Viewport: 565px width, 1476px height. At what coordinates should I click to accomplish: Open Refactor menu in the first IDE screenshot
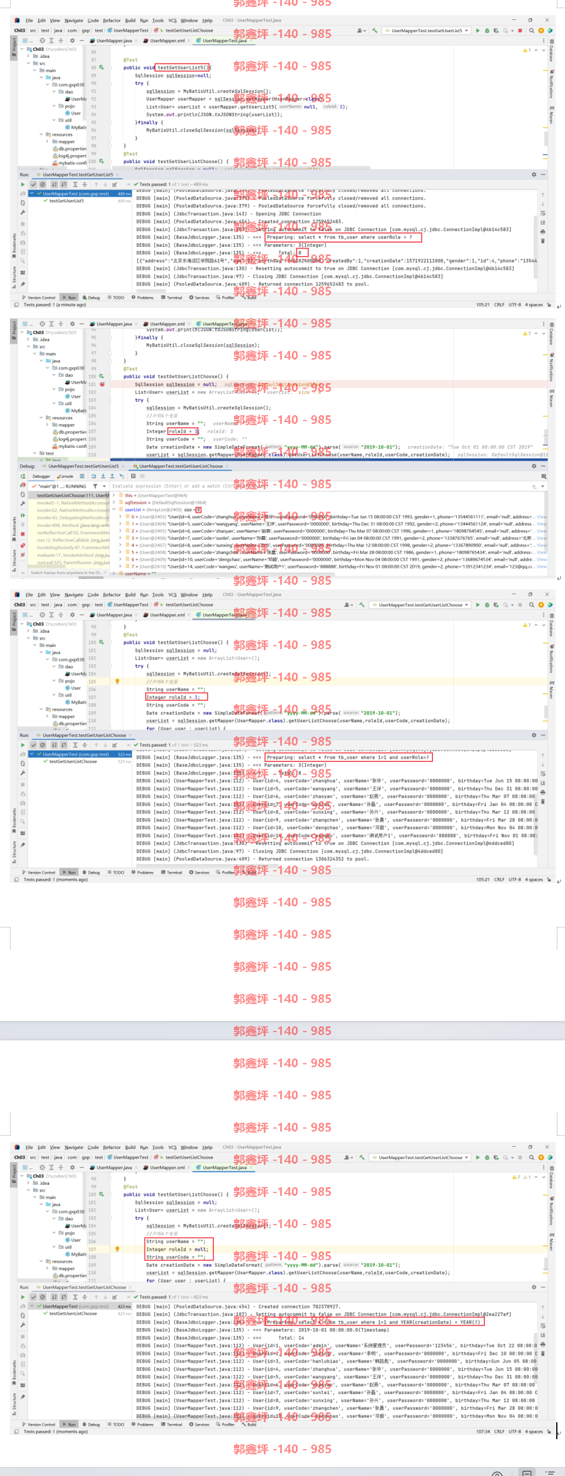(112, 20)
